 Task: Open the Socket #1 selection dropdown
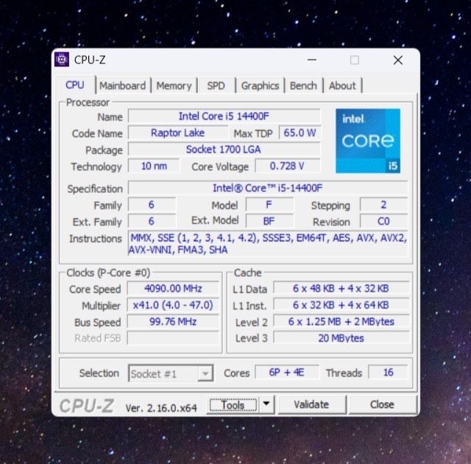click(171, 373)
